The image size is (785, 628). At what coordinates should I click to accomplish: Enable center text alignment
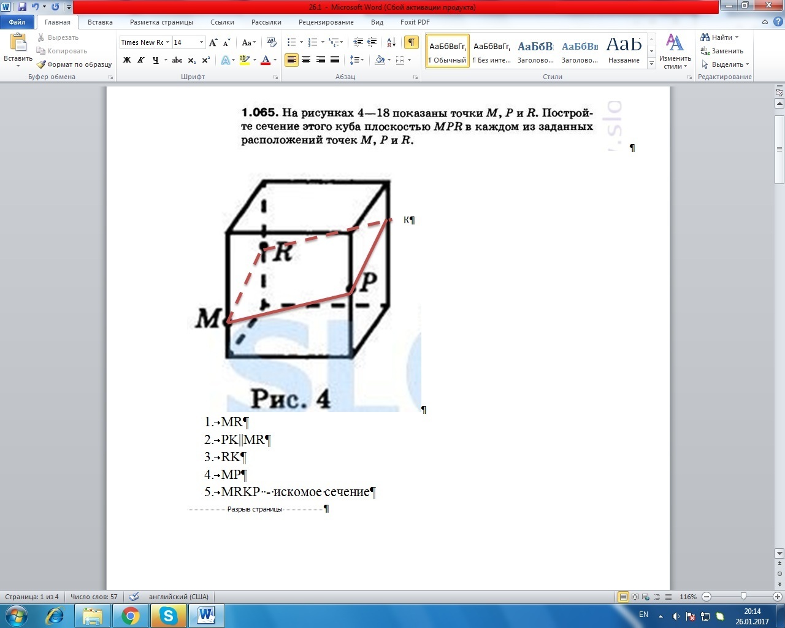[x=306, y=59]
